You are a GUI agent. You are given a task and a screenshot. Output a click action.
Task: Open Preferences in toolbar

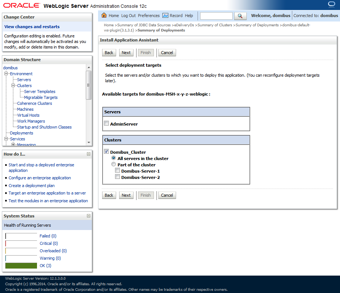148,16
